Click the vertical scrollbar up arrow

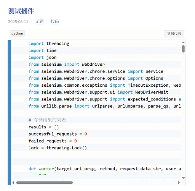(183, 42)
